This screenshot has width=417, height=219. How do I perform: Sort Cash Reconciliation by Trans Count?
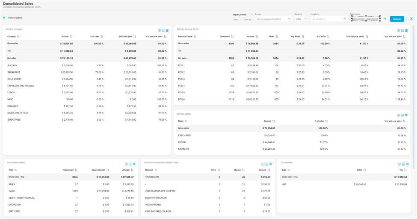click(76, 170)
